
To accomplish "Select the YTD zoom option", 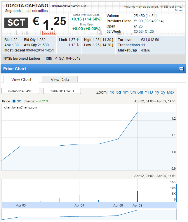I will (x=149, y=92).
